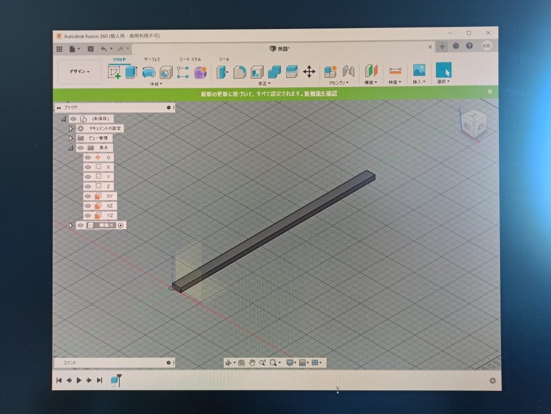Select the Pan hand tool
Image resolution: width=551 pixels, height=414 pixels.
tap(252, 363)
